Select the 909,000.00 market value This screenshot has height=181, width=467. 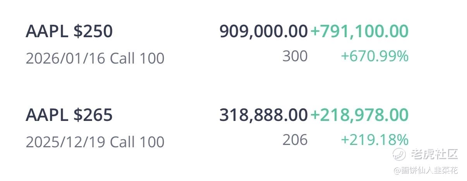click(x=263, y=32)
